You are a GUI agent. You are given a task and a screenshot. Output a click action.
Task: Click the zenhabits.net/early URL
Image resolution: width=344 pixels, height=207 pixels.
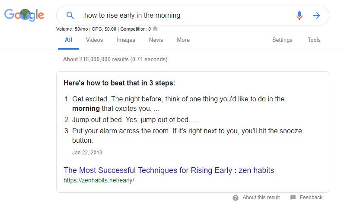click(x=99, y=180)
